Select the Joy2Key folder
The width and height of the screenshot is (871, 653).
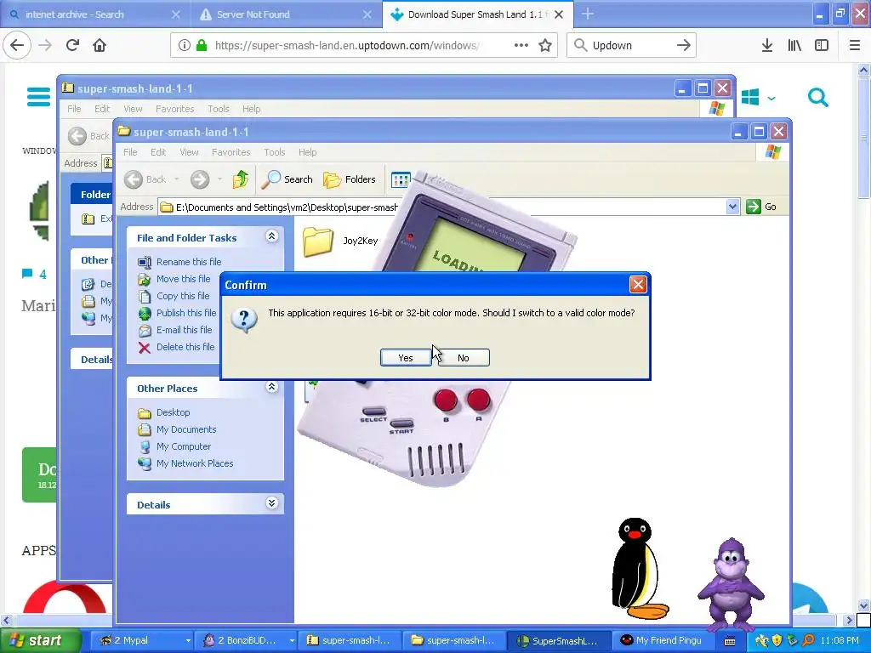(341, 241)
